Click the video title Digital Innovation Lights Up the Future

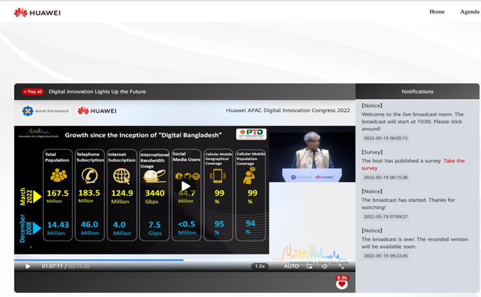point(97,91)
